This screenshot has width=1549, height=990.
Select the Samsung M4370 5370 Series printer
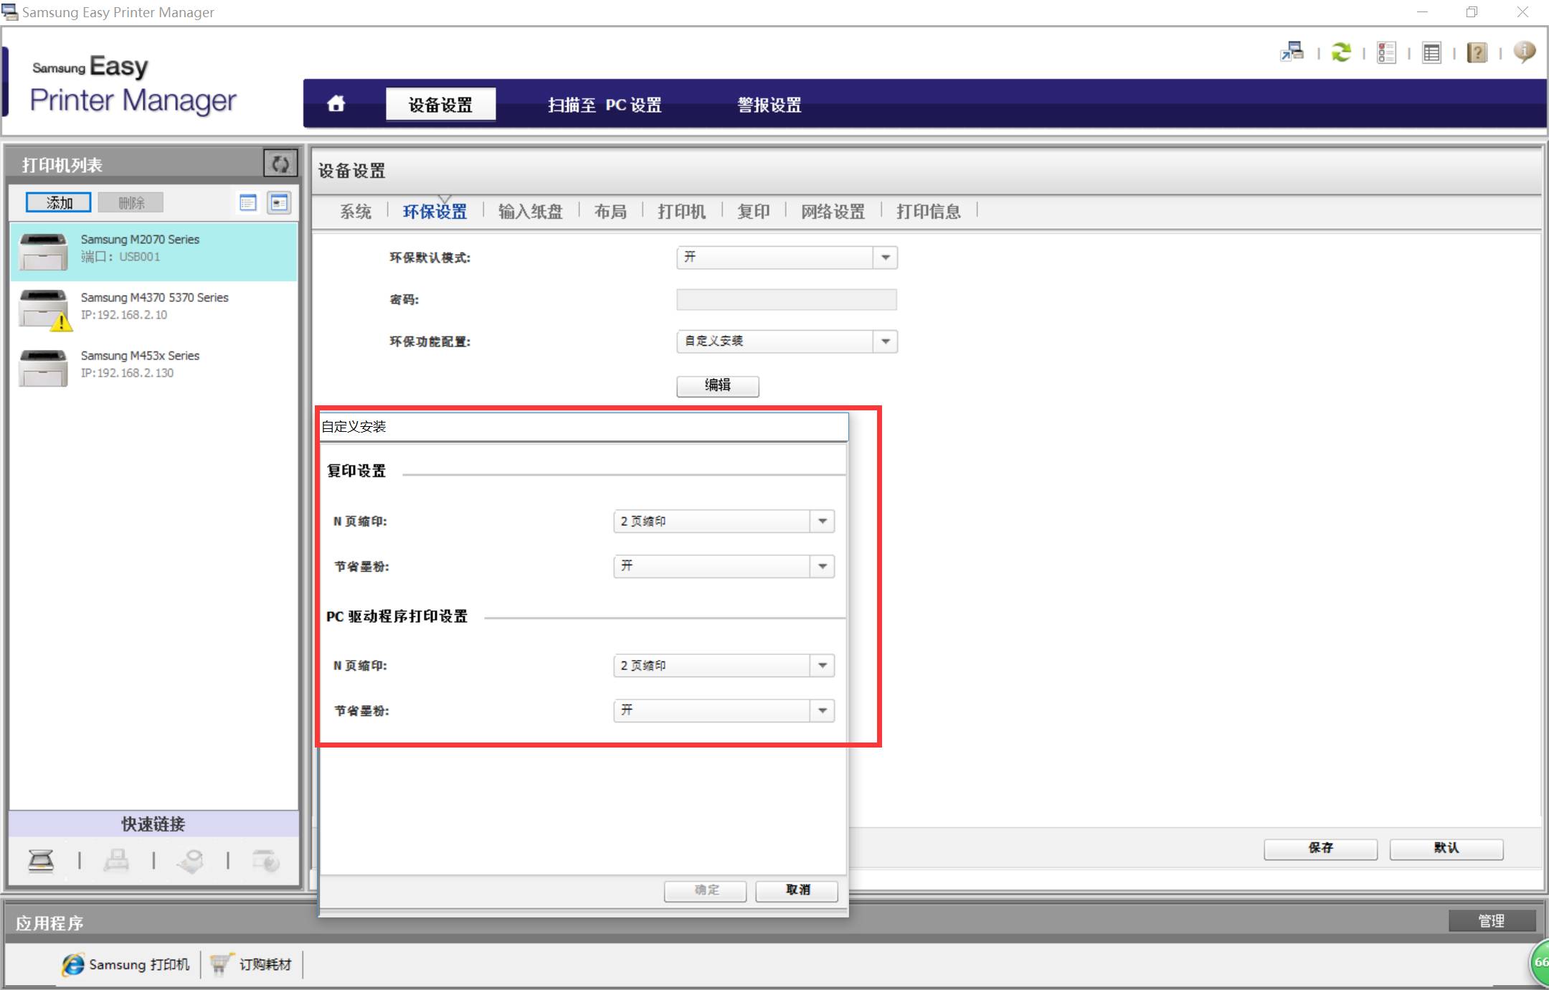pos(153,309)
